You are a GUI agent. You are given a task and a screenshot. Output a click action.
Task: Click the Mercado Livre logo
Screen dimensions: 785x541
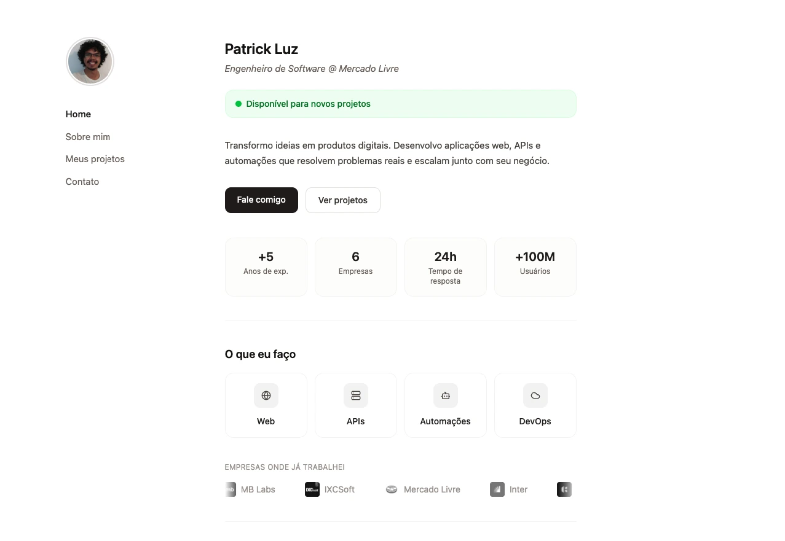click(392, 489)
